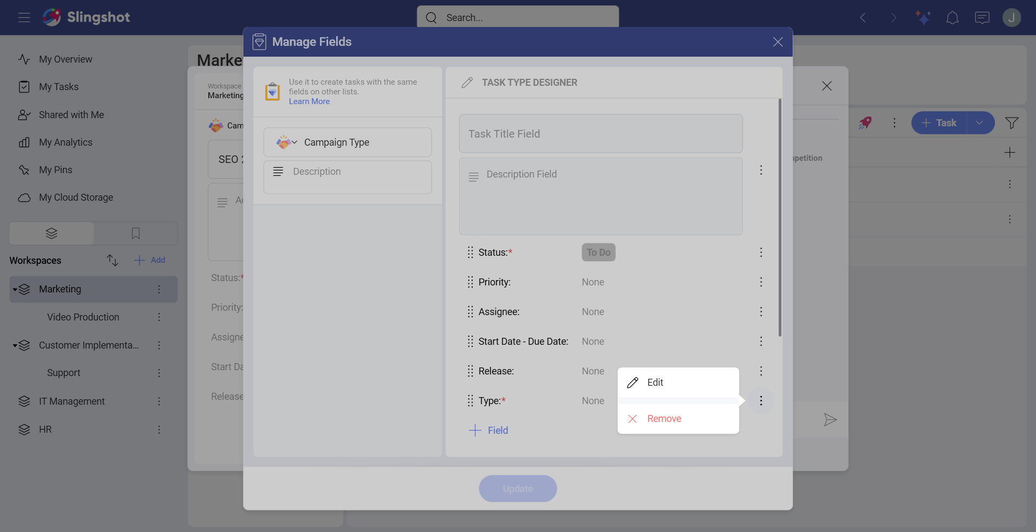Screen dimensions: 1036x532
Task: Open IT Management options menu
Action: 159,401
